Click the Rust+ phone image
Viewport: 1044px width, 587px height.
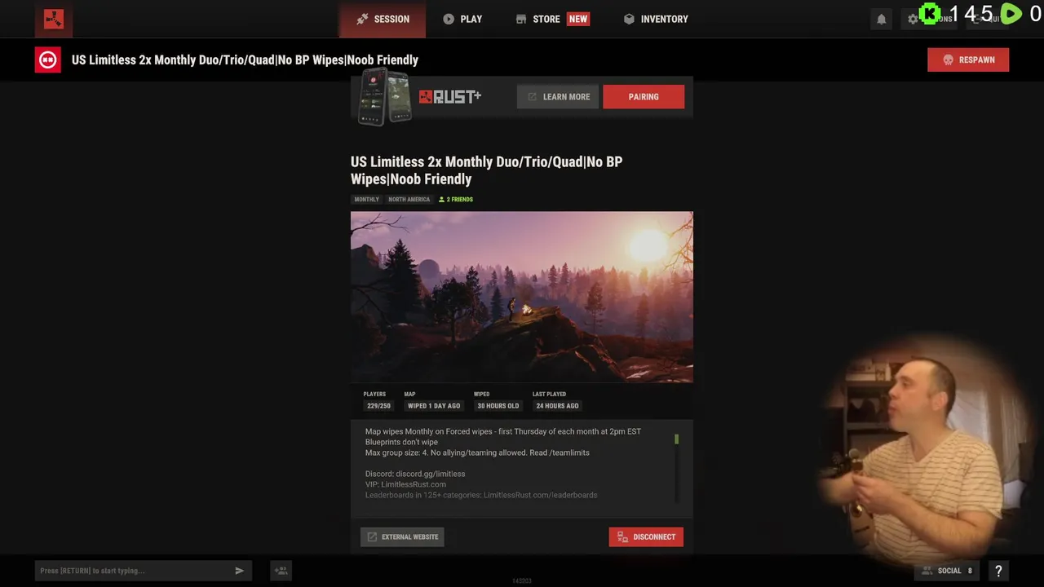[x=385, y=96]
